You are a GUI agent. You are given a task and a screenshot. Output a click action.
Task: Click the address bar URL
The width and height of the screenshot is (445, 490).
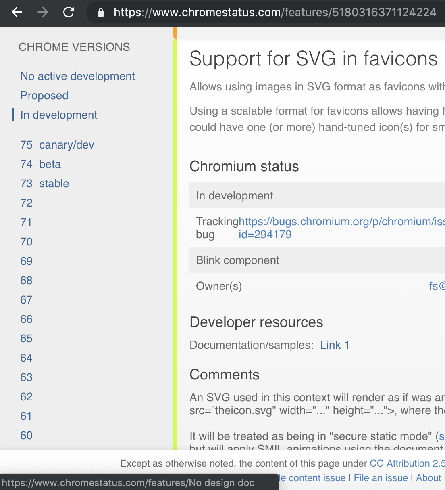click(x=242, y=12)
